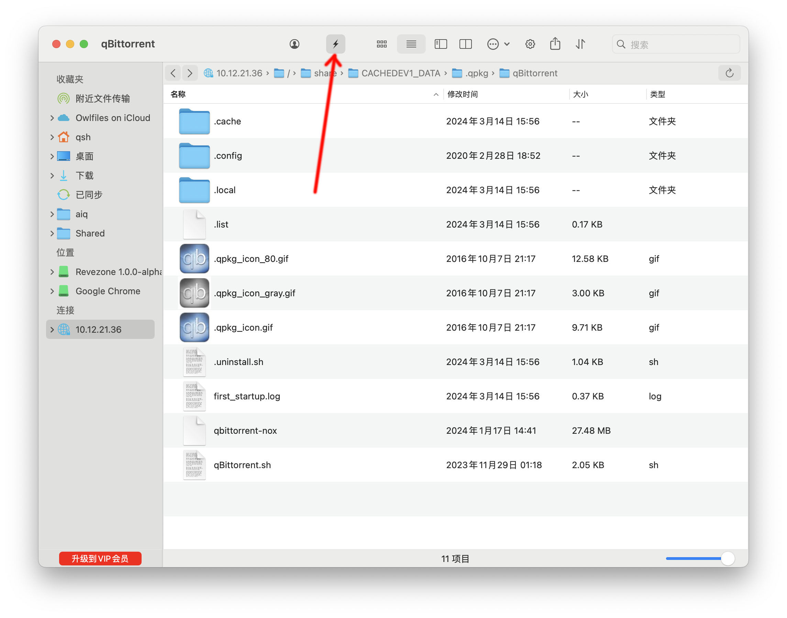The width and height of the screenshot is (787, 618).
Task: Select the .local folder icon
Action: [194, 190]
